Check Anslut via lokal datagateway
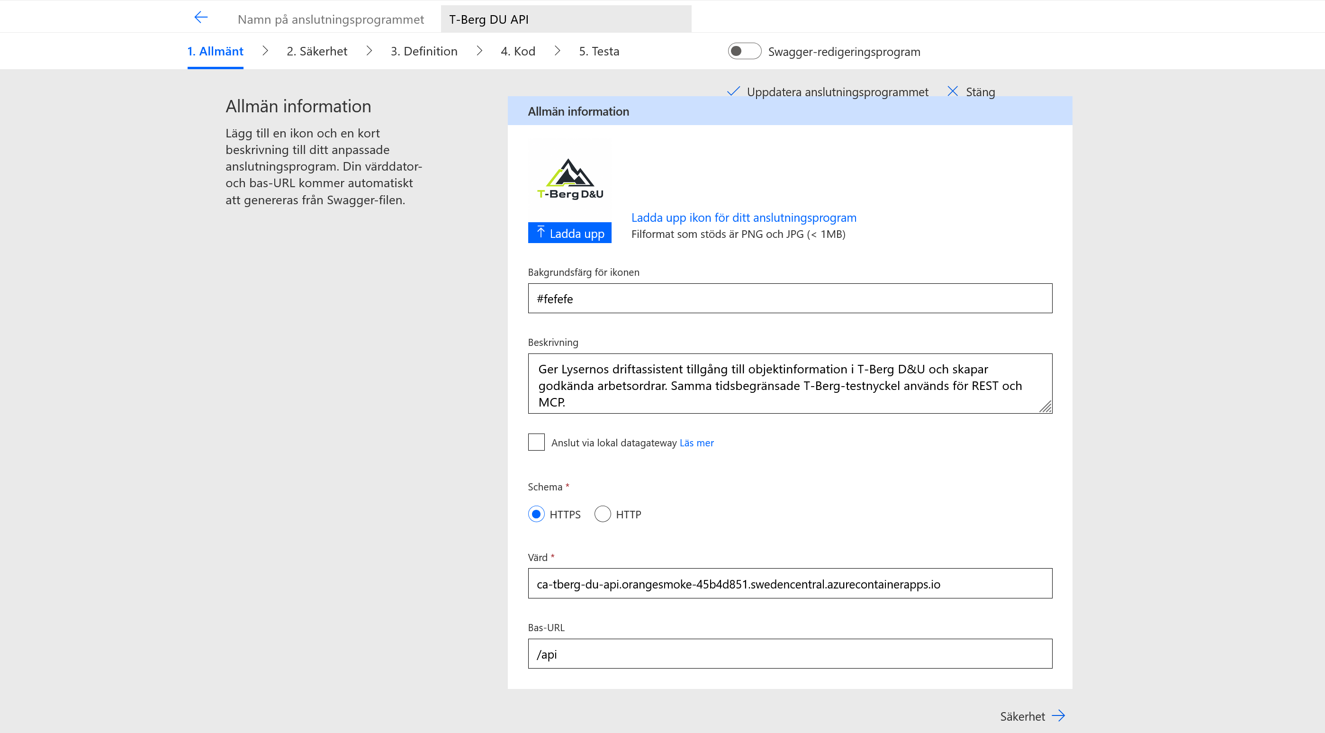 click(x=536, y=443)
